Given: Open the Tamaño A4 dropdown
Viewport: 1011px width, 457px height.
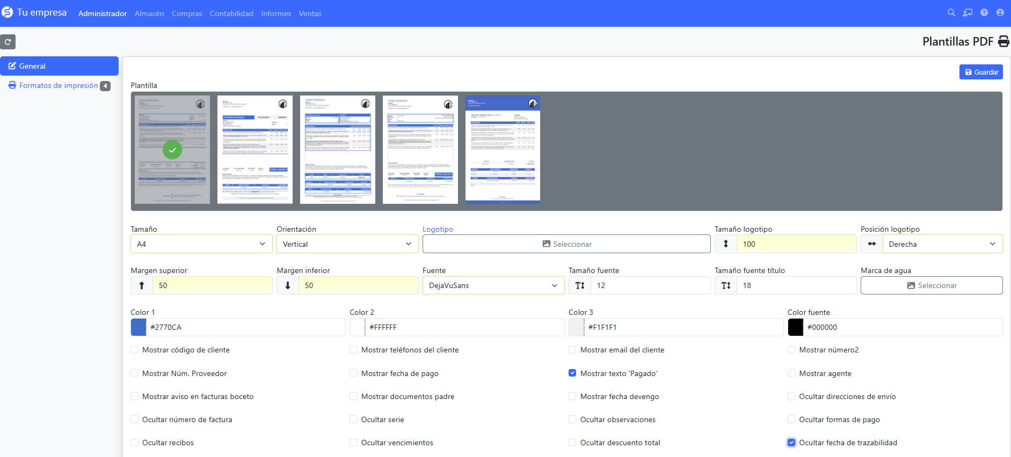Looking at the screenshot, I should tap(201, 244).
